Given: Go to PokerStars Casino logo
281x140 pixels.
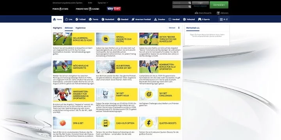Looking at the screenshot, I should [x=87, y=9].
